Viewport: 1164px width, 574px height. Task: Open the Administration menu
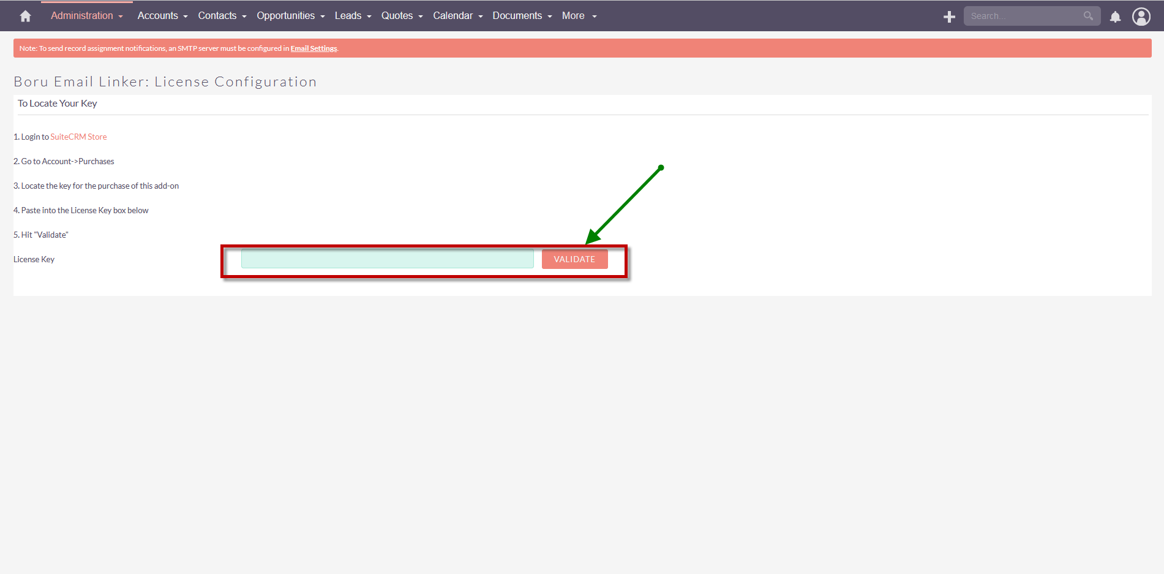(82, 16)
